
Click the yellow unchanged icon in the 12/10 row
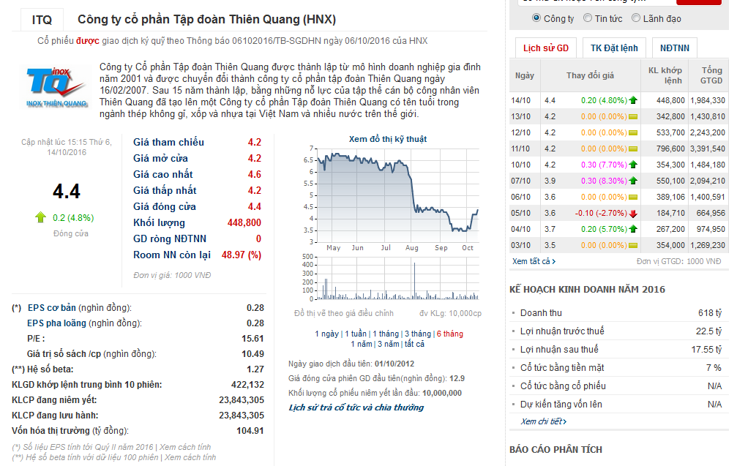633,133
